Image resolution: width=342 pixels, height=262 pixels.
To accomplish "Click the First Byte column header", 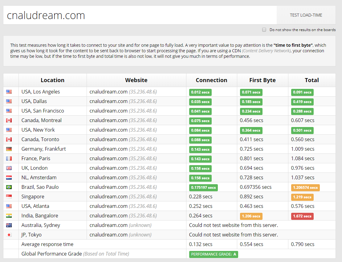I will pyautogui.click(x=263, y=80).
